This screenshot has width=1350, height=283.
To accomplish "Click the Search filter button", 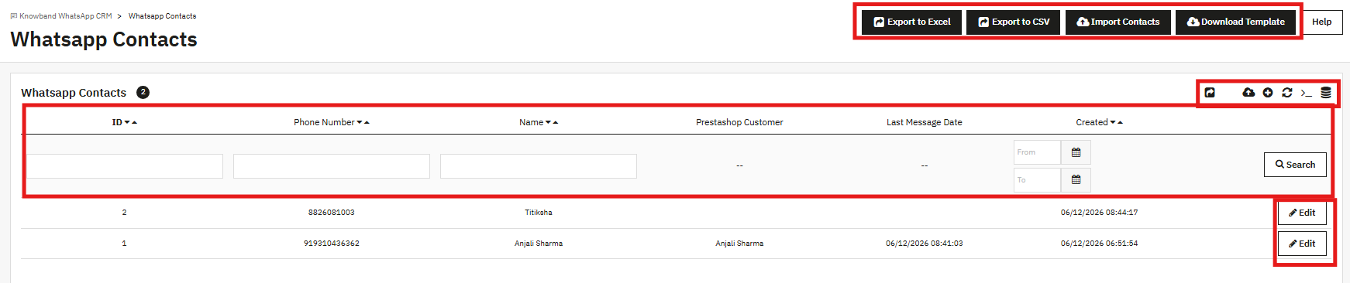I will 1295,165.
